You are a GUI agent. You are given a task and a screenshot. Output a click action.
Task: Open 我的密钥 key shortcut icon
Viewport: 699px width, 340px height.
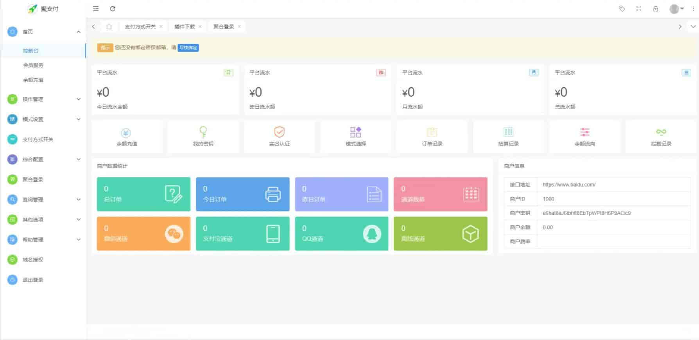coord(203,132)
